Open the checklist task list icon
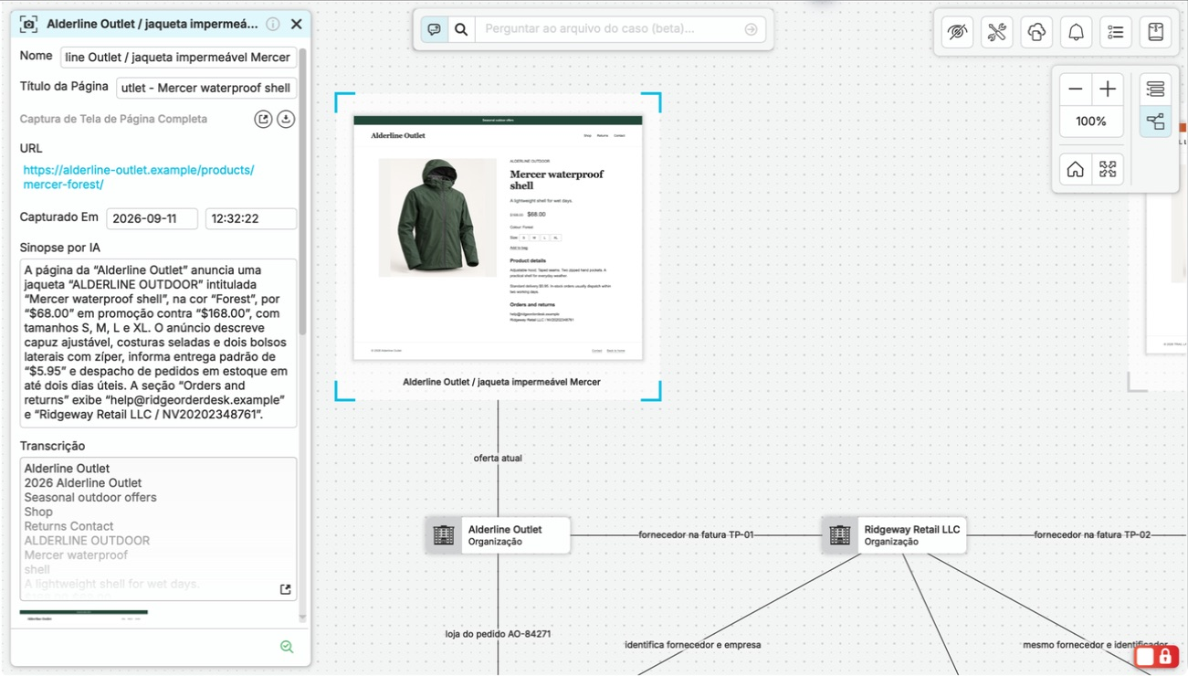The image size is (1188, 676). click(x=1116, y=32)
